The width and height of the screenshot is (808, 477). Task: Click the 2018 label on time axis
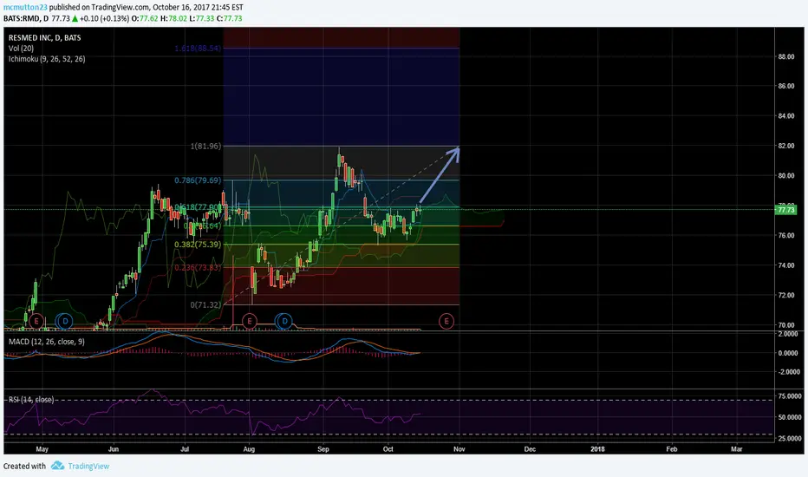(597, 449)
